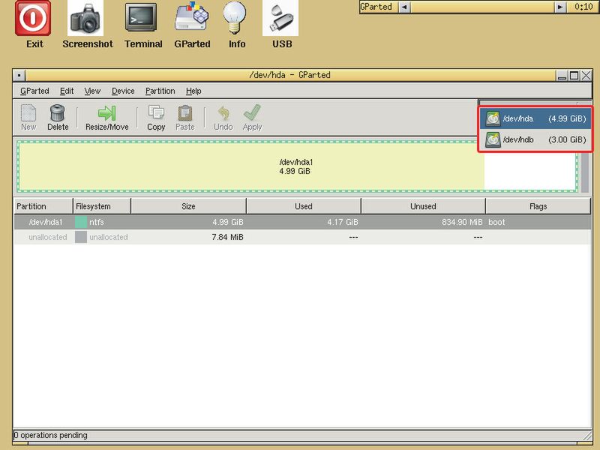Click the Copy partition toolbar icon

pyautogui.click(x=156, y=113)
